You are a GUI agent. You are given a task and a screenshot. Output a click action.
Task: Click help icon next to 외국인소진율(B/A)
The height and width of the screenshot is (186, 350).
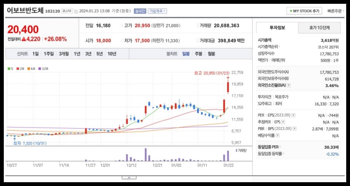click(288, 86)
